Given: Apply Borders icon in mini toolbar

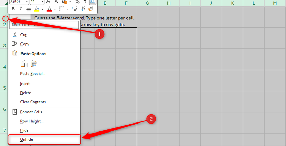Looking at the screenshot, I should [62, 9].
